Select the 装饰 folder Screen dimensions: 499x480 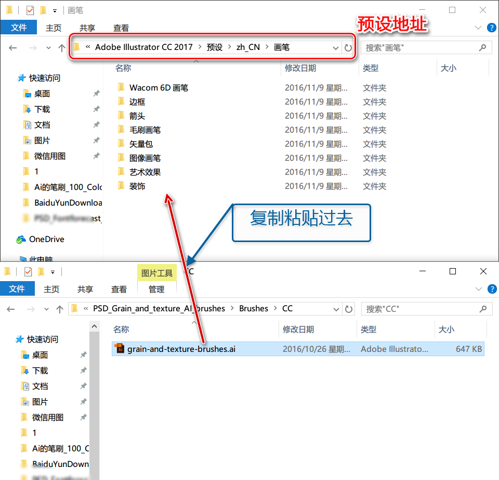pyautogui.click(x=137, y=186)
